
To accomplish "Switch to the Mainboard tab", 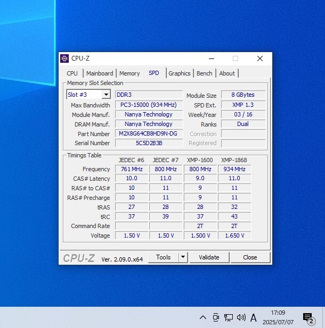I will coord(100,73).
